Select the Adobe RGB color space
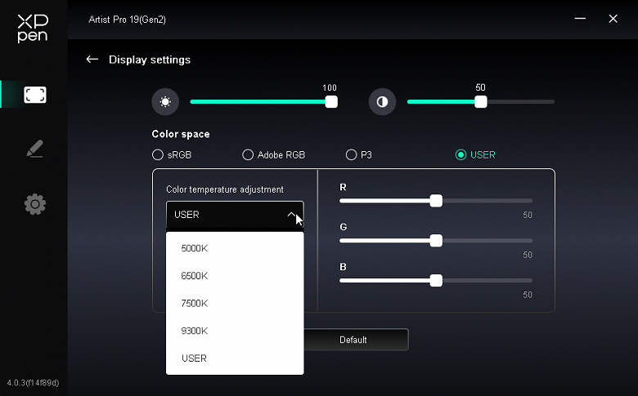638x396 pixels. coord(248,154)
